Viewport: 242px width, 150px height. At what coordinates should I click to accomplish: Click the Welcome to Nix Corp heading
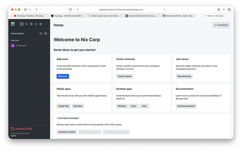(x=77, y=40)
